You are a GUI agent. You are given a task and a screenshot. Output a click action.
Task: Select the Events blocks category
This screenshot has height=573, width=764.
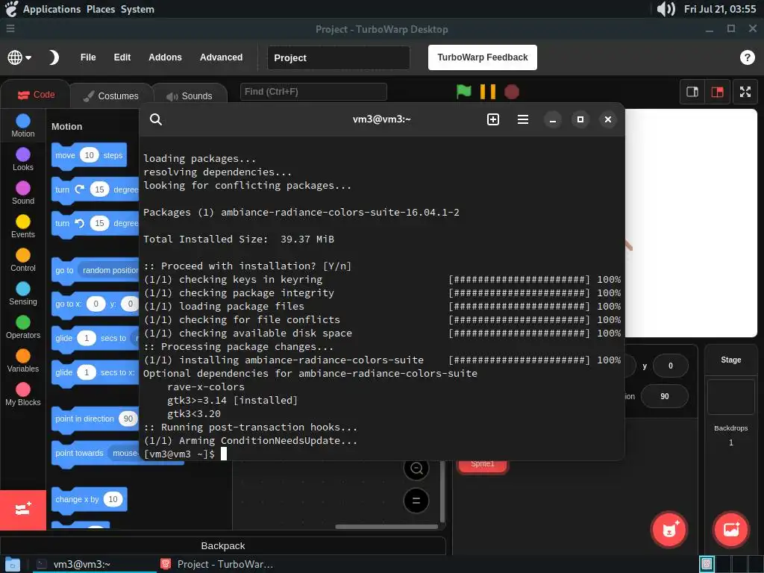pyautogui.click(x=23, y=227)
